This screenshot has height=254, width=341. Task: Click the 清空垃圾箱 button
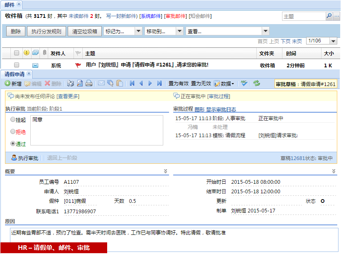[x=85, y=31]
